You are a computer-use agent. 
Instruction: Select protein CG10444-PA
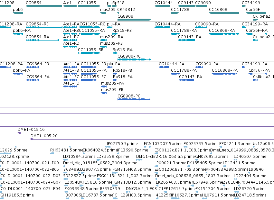164,67
